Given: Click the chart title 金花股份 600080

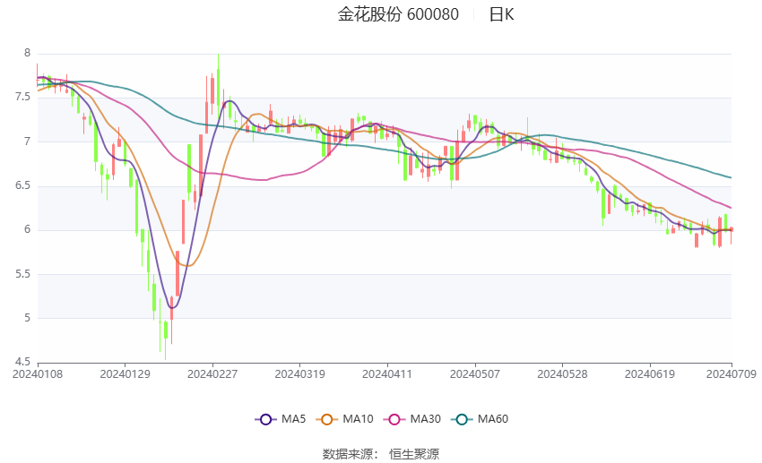Looking at the screenshot, I should [x=398, y=14].
